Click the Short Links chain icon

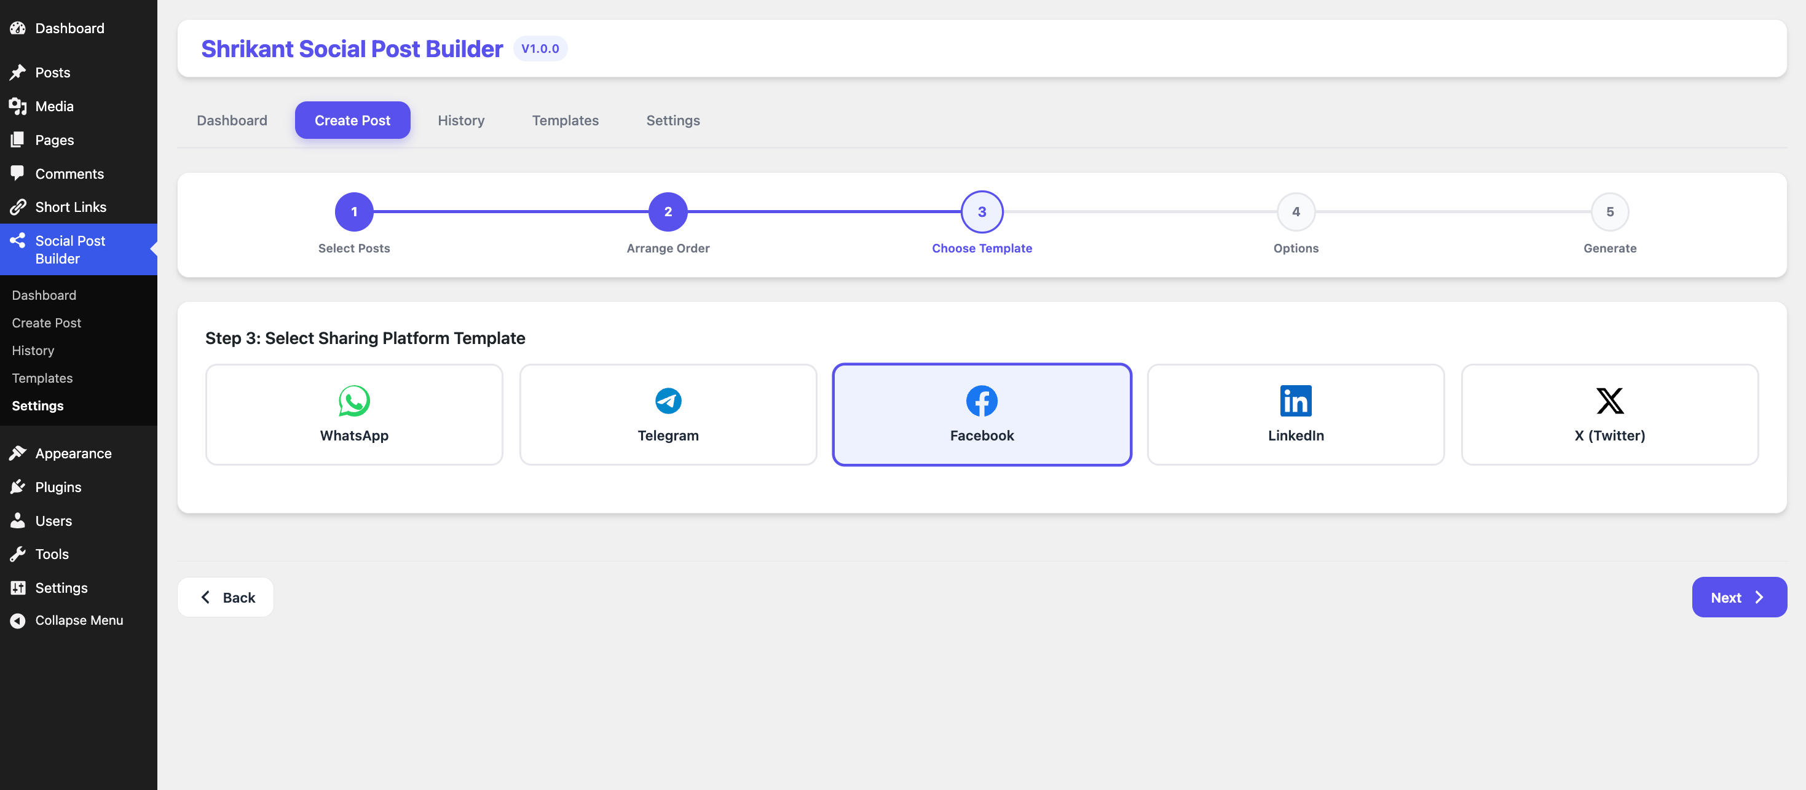[18, 206]
